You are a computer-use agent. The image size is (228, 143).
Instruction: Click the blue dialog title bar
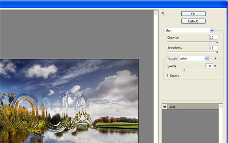114,4
